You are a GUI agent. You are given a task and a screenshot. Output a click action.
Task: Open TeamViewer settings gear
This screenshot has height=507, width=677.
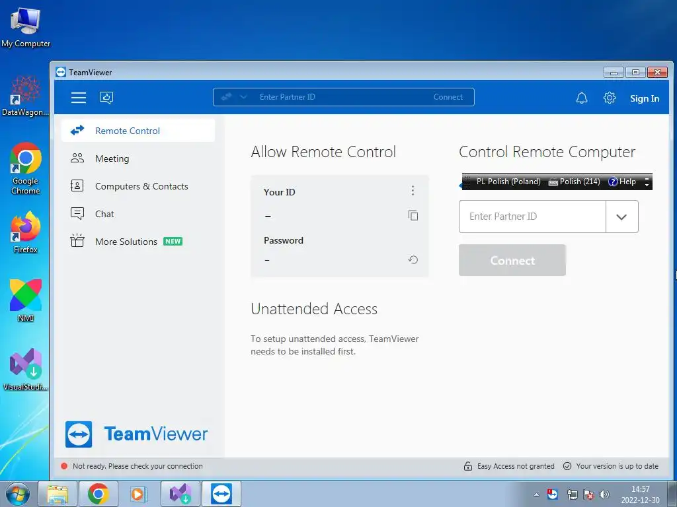[x=609, y=98]
